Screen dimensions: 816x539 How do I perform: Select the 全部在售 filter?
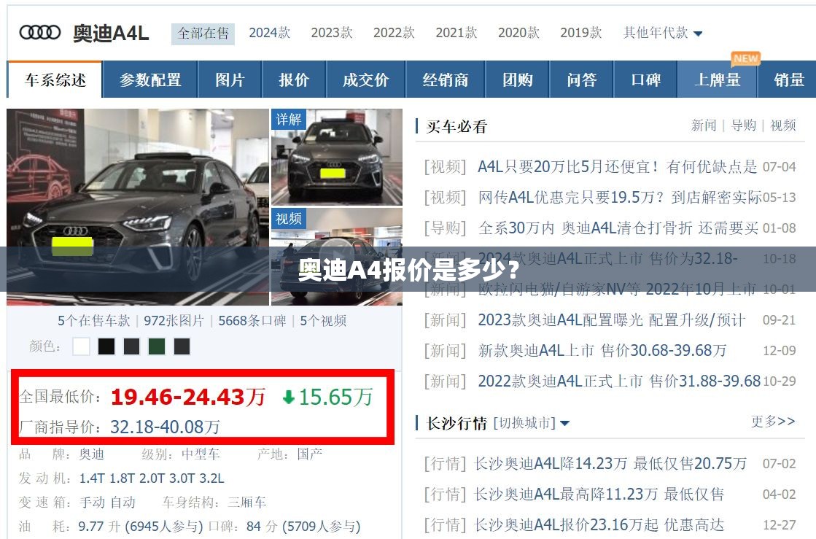[203, 34]
